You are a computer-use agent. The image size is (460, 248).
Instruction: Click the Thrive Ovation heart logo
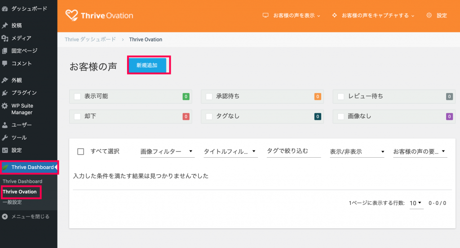tap(71, 15)
